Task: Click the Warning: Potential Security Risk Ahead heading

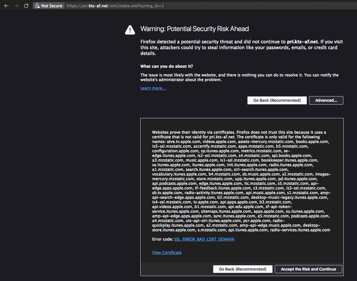Action: coord(194,29)
